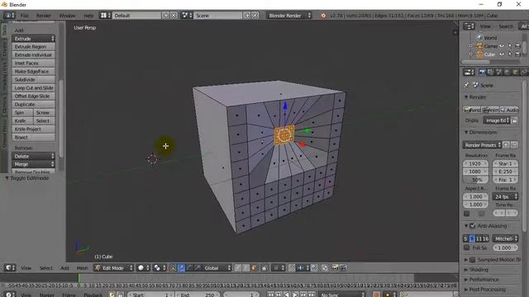Image resolution: width=529 pixels, height=297 pixels.
Task: Click the Screw button
Action: click(x=44, y=113)
